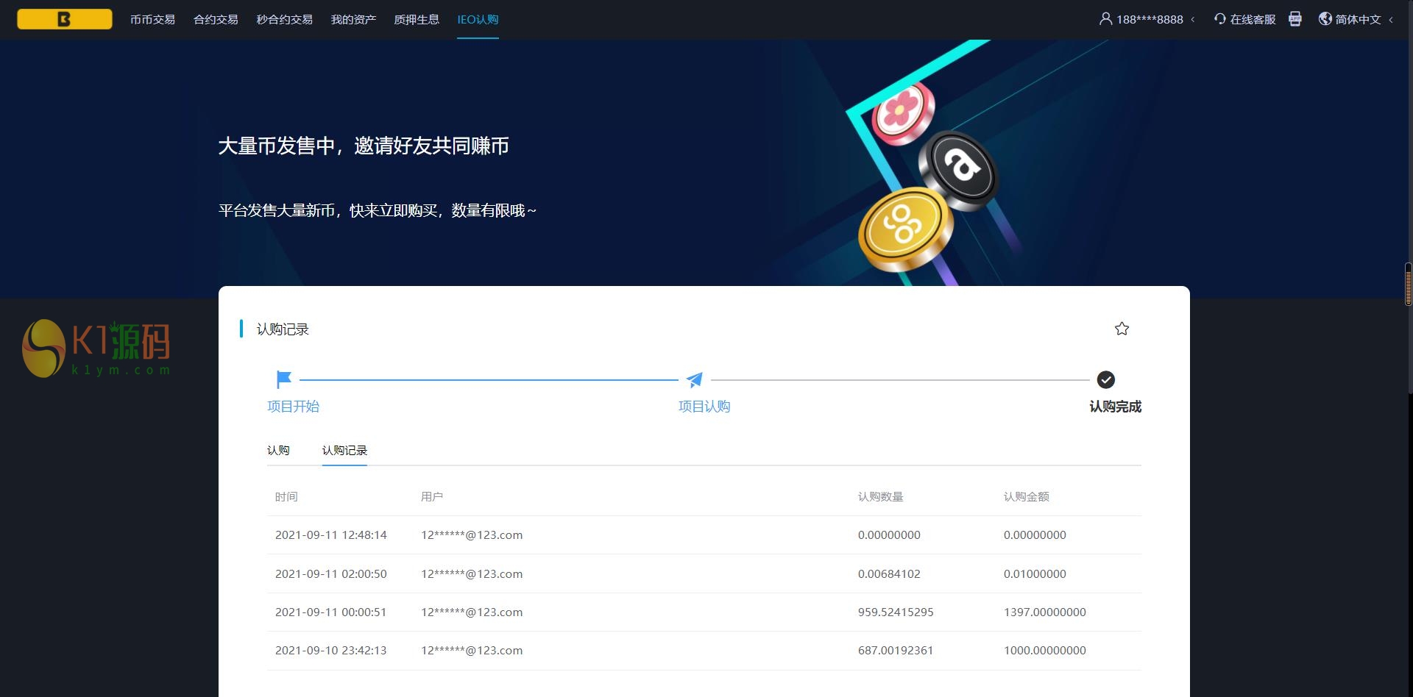Click the 用户 column header
This screenshot has height=697, width=1413.
point(432,497)
